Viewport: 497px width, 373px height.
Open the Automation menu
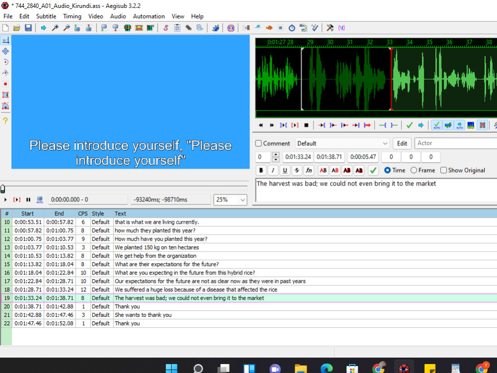point(149,16)
